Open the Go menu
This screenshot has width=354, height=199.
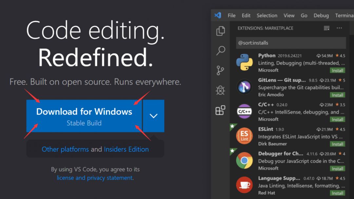(x=304, y=15)
